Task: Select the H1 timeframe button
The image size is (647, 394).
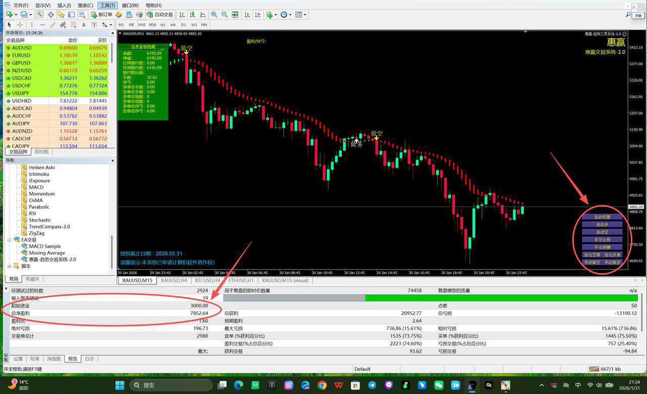Action: 163,25
